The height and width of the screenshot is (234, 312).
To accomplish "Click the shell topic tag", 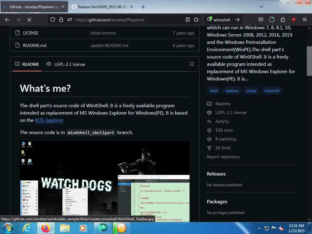I will (214, 91).
